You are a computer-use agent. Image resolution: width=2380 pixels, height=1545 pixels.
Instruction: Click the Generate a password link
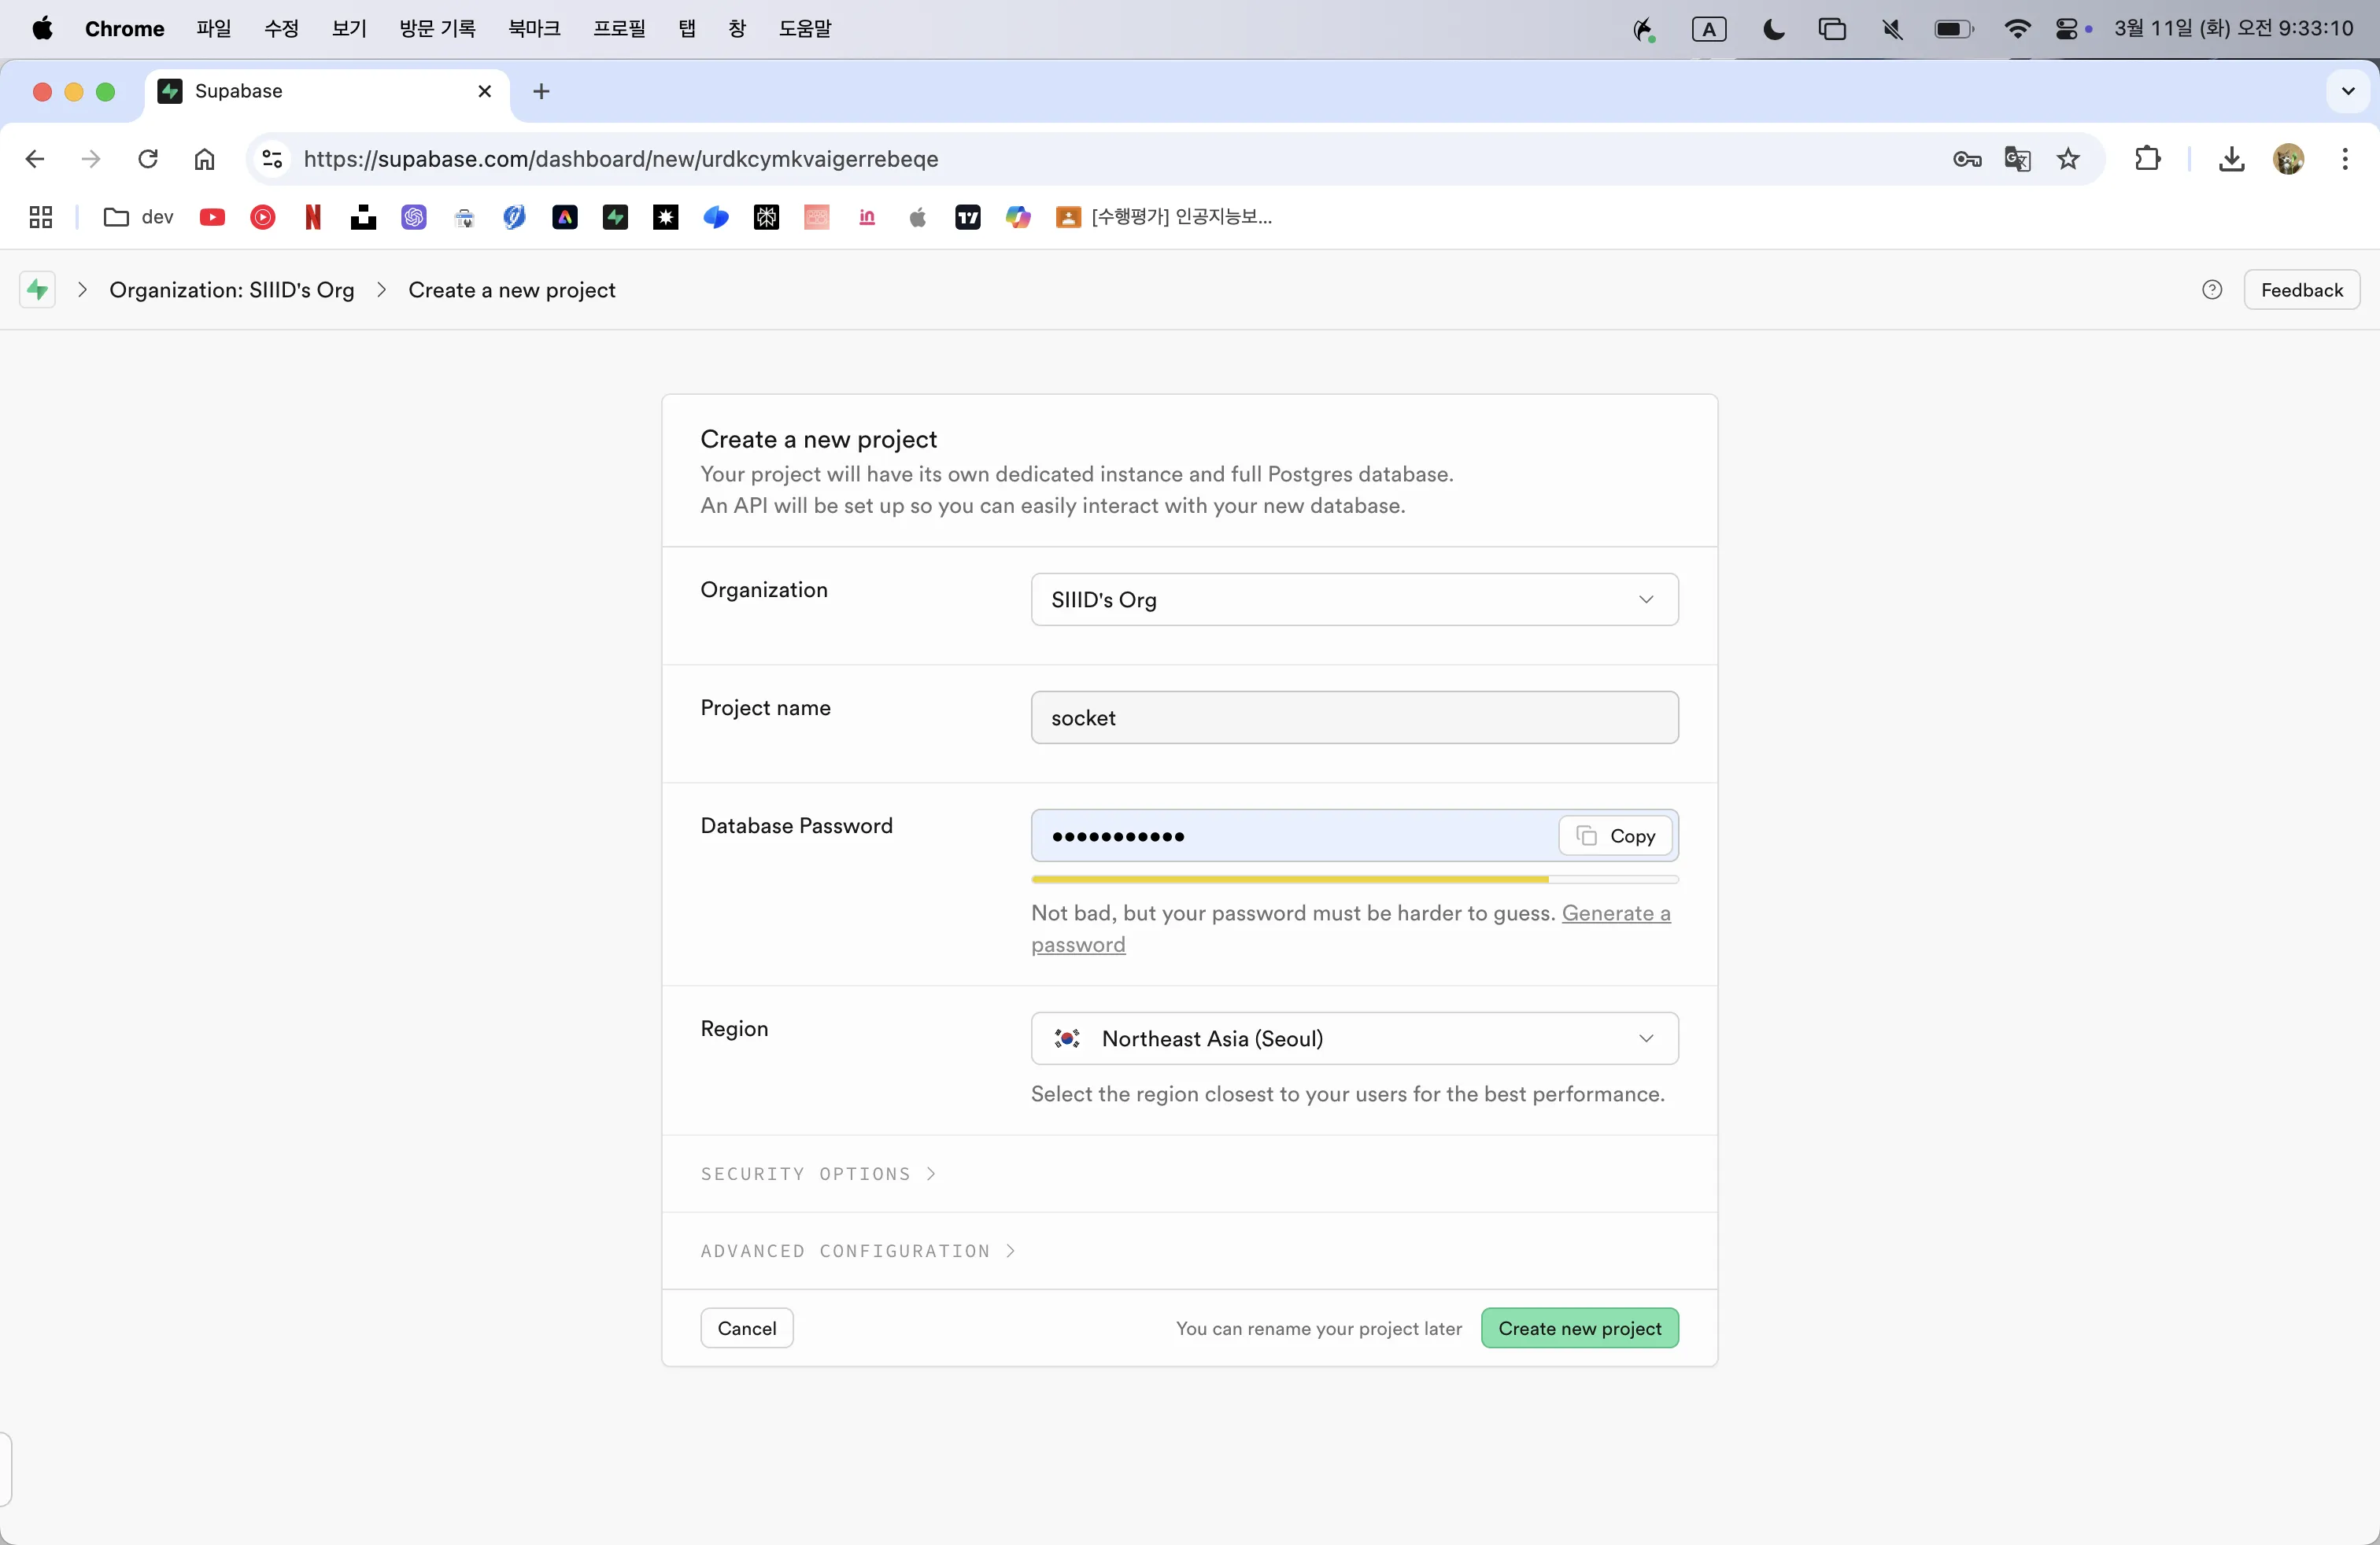tap(1615, 913)
